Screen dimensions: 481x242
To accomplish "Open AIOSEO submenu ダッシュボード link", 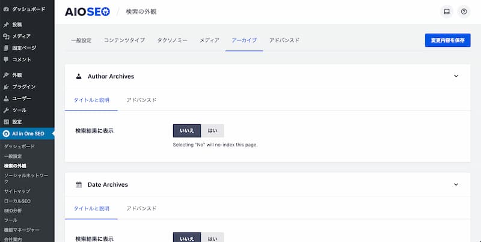I will [x=19, y=147].
